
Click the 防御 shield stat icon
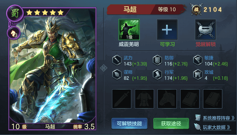pyautogui.click(x=157, y=60)
